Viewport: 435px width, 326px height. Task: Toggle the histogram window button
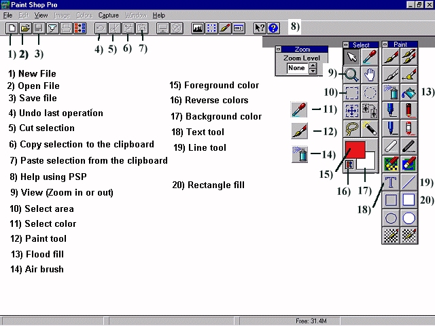click(x=198, y=28)
